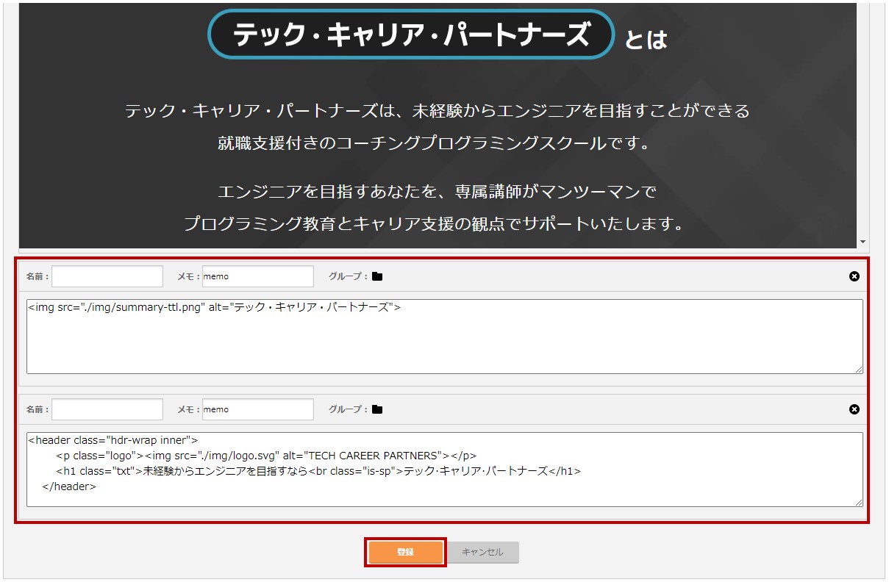
Task: Click the 名前 label in the img snippet row
Action: pos(38,276)
